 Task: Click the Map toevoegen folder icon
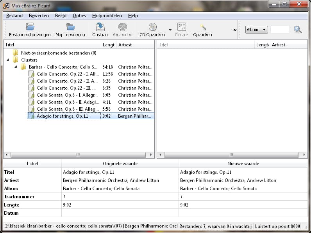[70, 27]
